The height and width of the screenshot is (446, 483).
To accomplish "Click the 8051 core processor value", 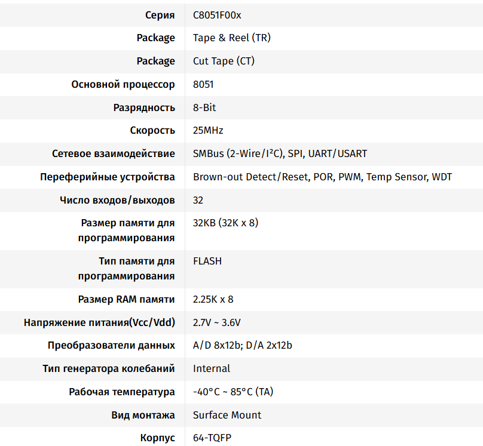I will tap(203, 84).
